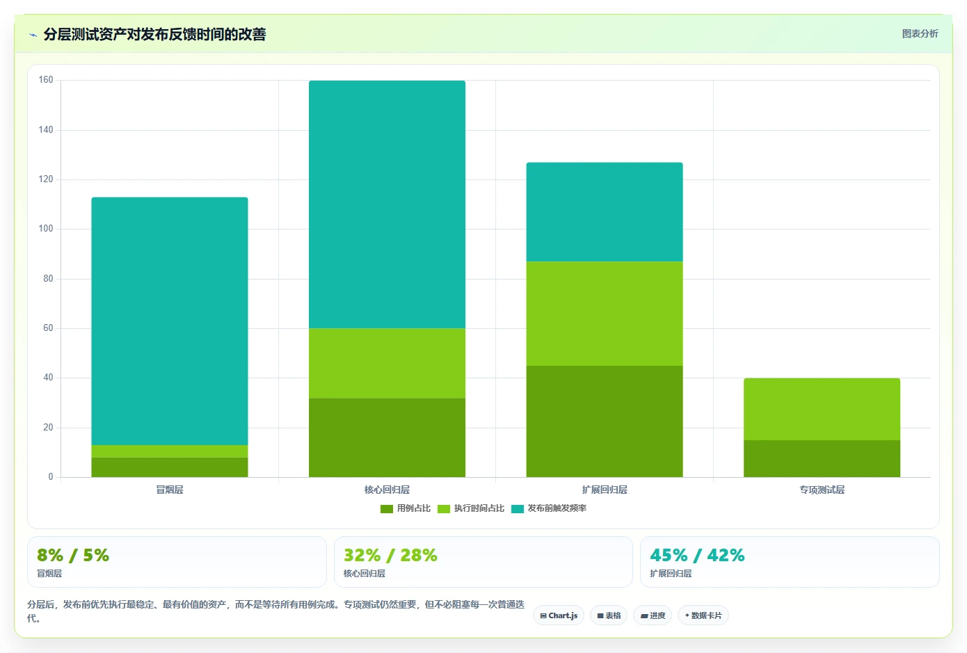
Task: Click the dark green segment of 扩展回归层 bar
Action: point(605,421)
